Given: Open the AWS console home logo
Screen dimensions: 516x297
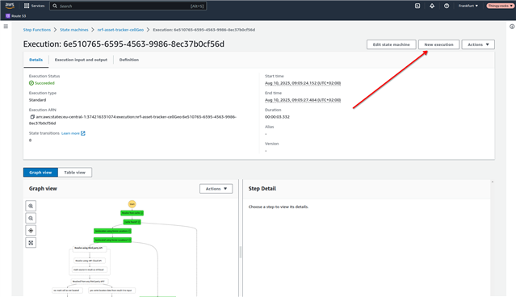Looking at the screenshot, I should coord(10,6).
